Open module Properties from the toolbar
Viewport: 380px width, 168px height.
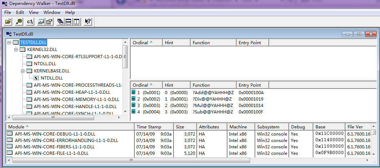pos(49,22)
